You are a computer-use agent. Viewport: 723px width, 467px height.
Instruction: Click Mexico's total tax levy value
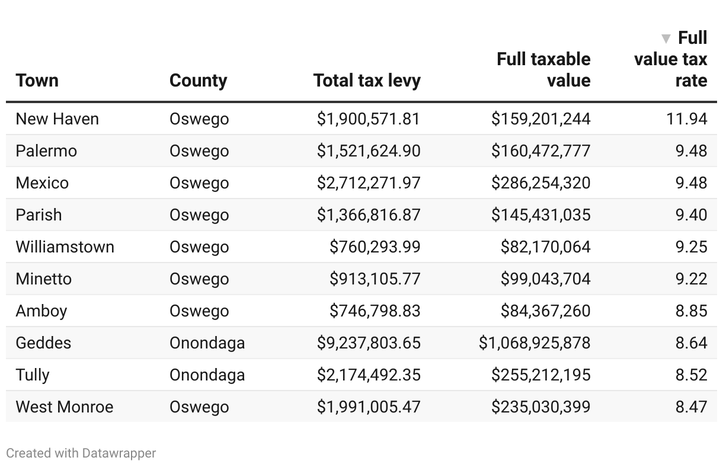369,183
